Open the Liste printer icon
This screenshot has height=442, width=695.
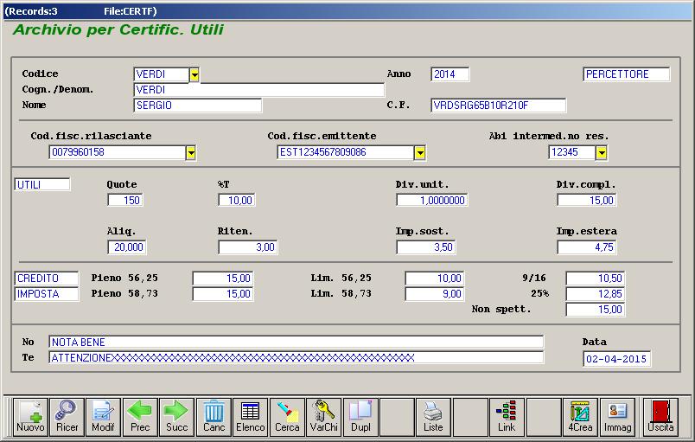click(433, 416)
